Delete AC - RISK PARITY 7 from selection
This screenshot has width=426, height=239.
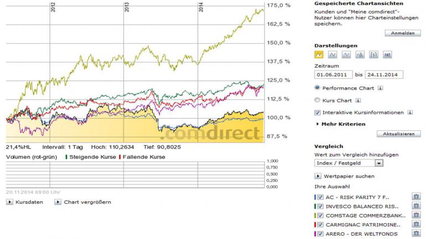pos(415,196)
